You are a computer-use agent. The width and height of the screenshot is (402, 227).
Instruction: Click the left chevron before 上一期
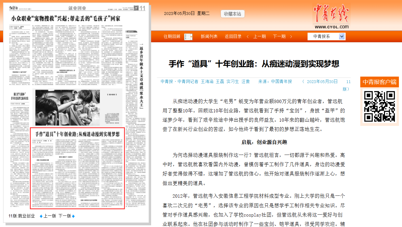[248, 37]
